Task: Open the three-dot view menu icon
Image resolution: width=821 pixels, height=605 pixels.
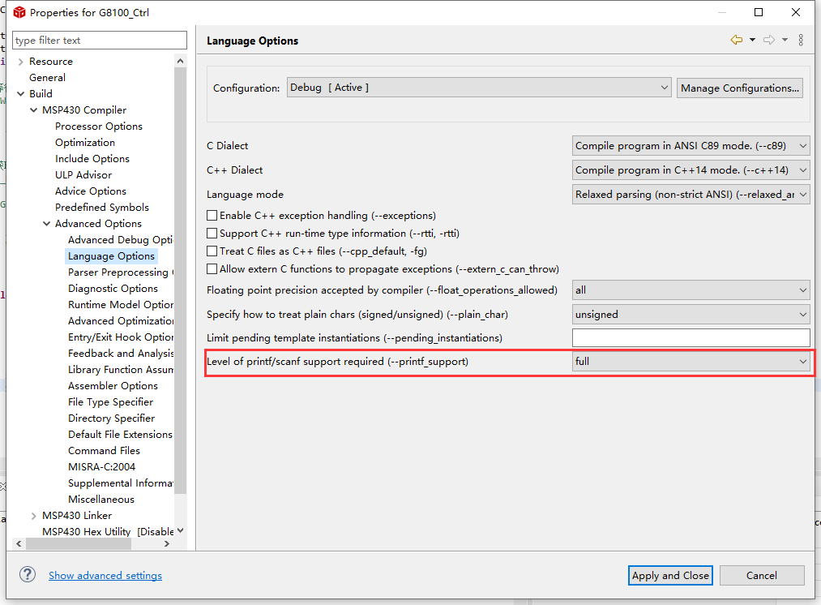Action: tap(801, 40)
